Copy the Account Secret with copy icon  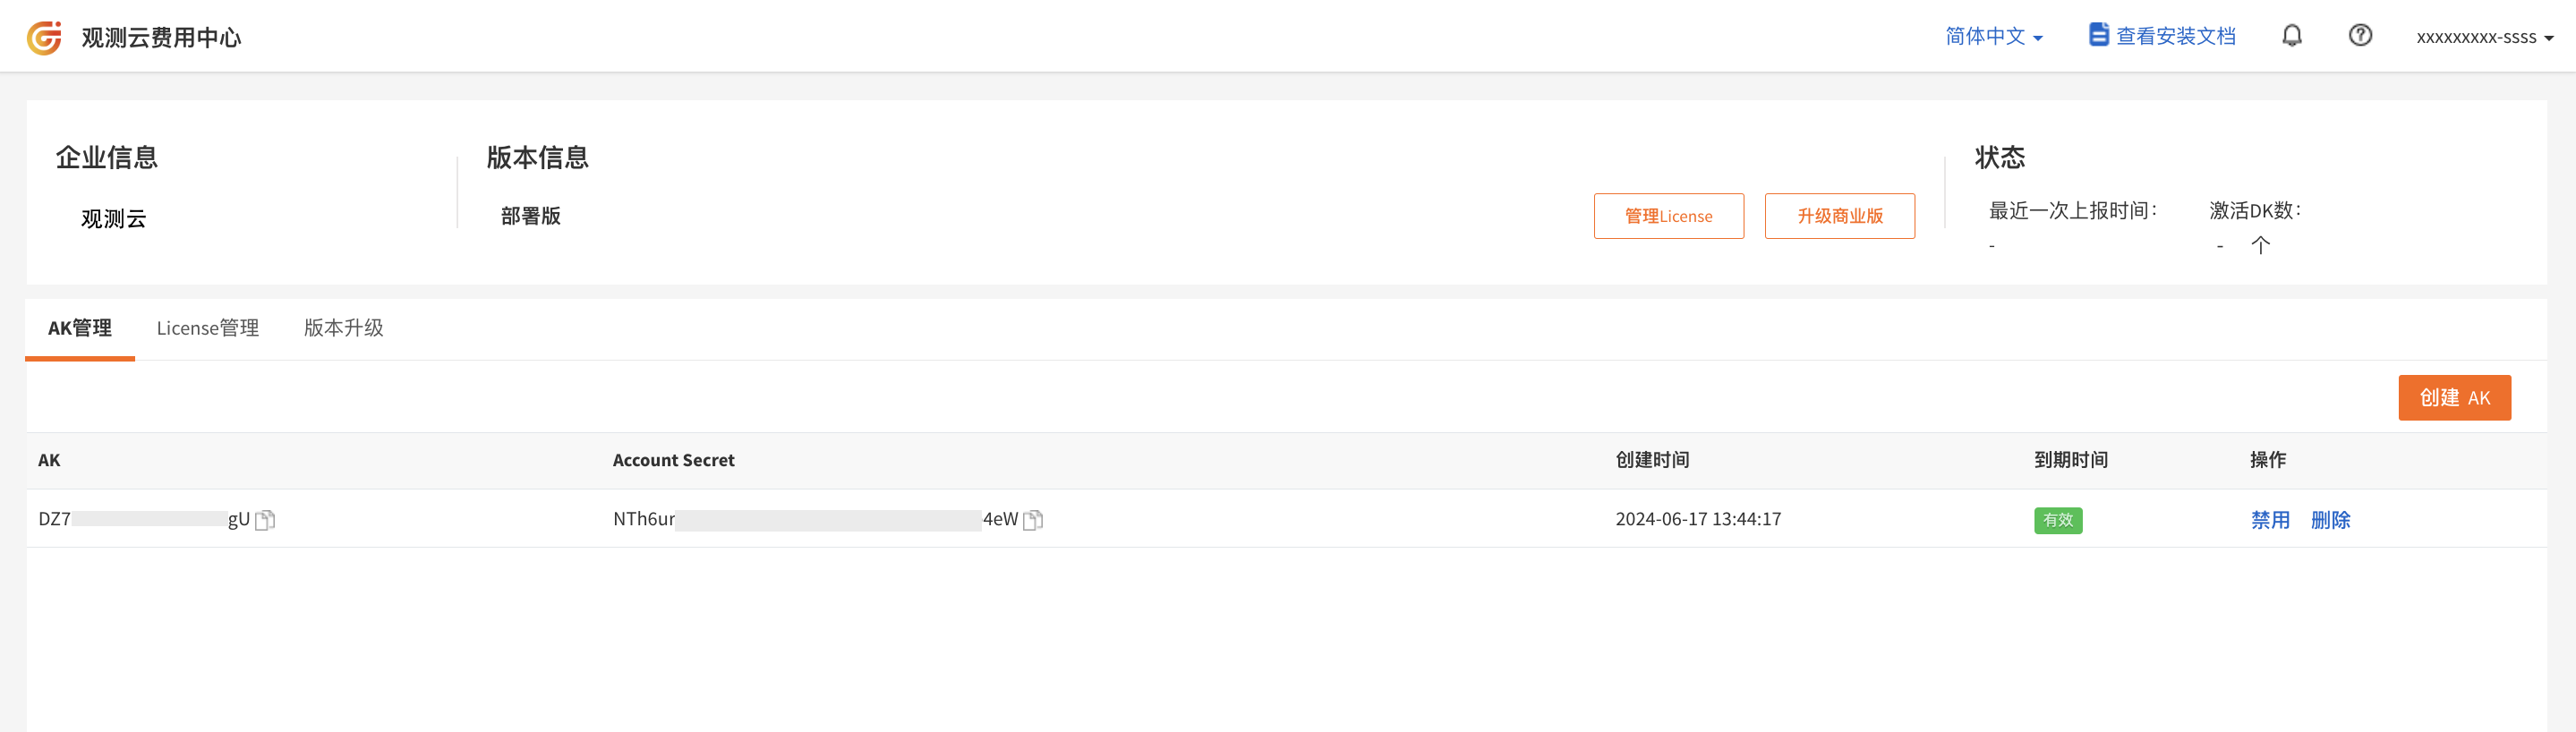[1033, 520]
